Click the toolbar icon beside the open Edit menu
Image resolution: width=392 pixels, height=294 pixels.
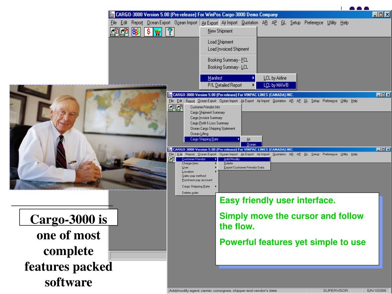tap(172, 160)
